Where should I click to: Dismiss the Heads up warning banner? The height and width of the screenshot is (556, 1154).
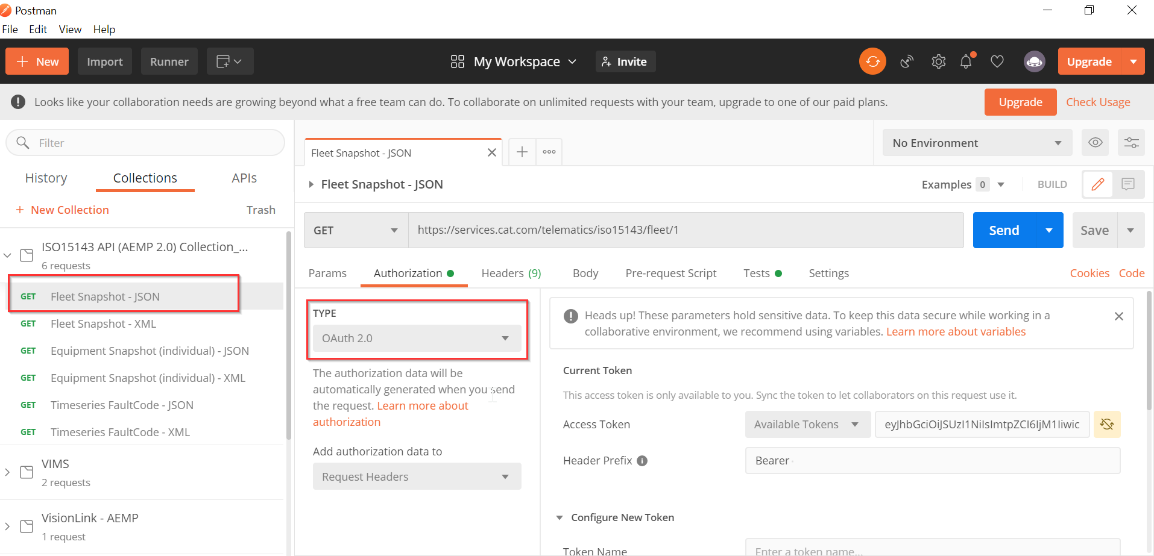coord(1119,316)
